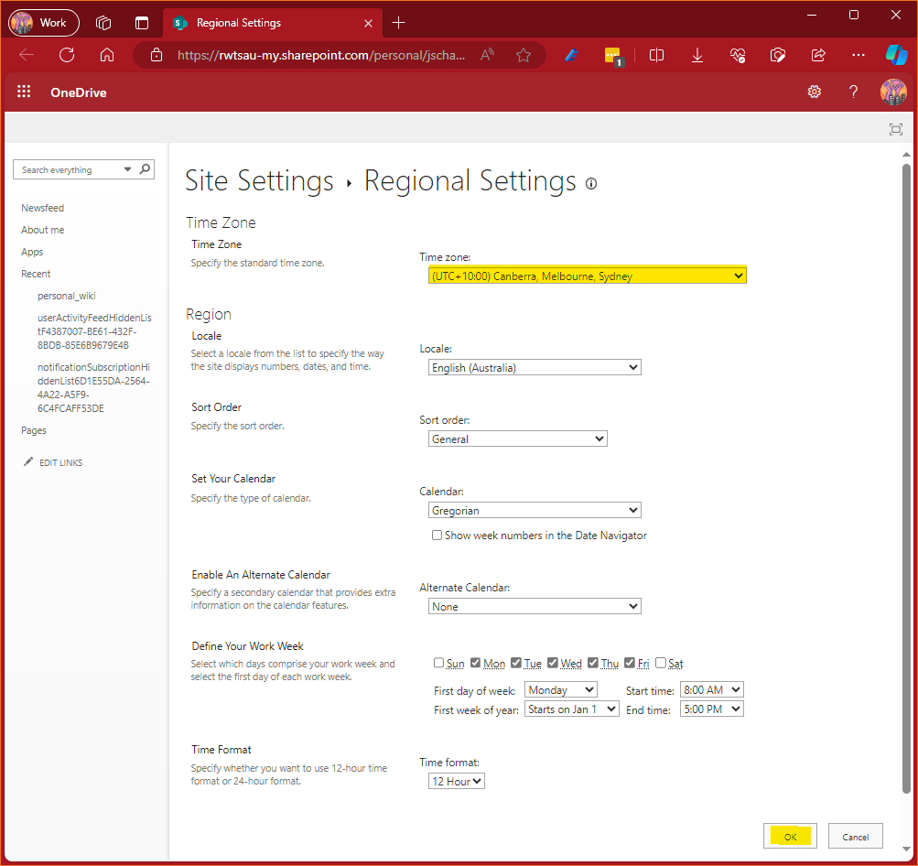Open the Newsfeed link
The width and height of the screenshot is (918, 866).
click(43, 208)
